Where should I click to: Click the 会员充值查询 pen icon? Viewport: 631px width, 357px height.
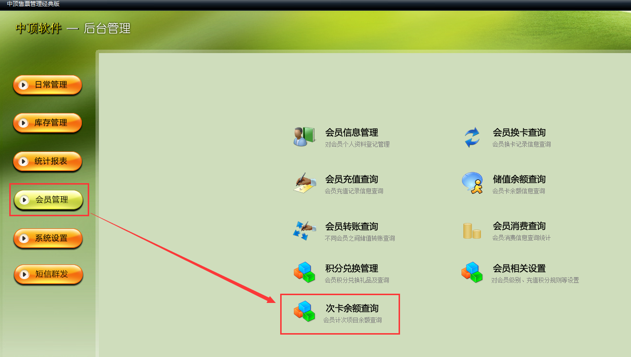[x=305, y=183]
